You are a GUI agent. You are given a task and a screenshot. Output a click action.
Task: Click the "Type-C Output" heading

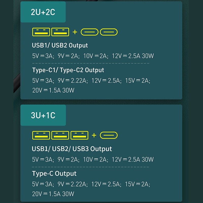[x=54, y=174]
